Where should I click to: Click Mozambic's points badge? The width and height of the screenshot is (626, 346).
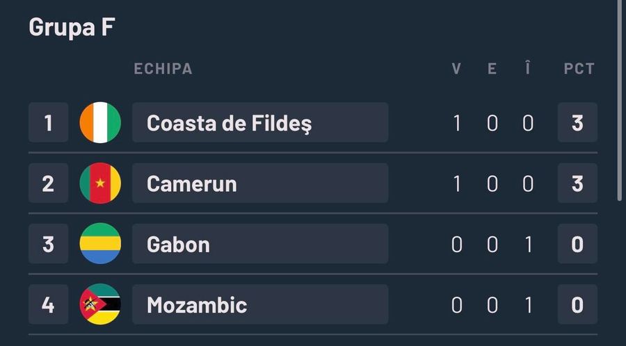(x=577, y=304)
